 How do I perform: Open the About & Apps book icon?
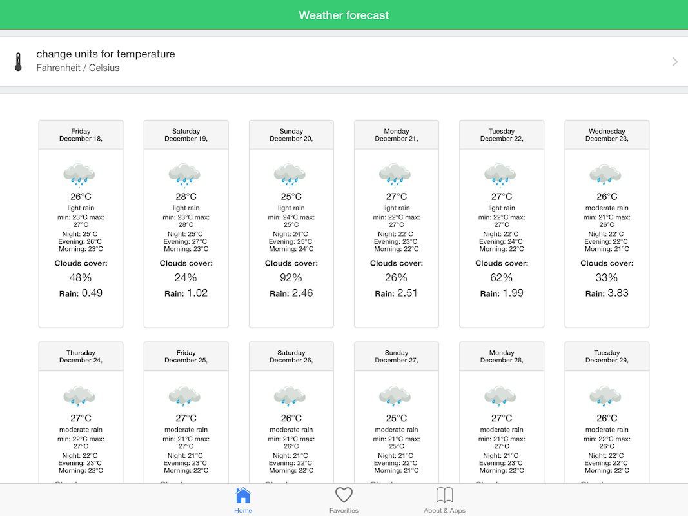tap(444, 495)
